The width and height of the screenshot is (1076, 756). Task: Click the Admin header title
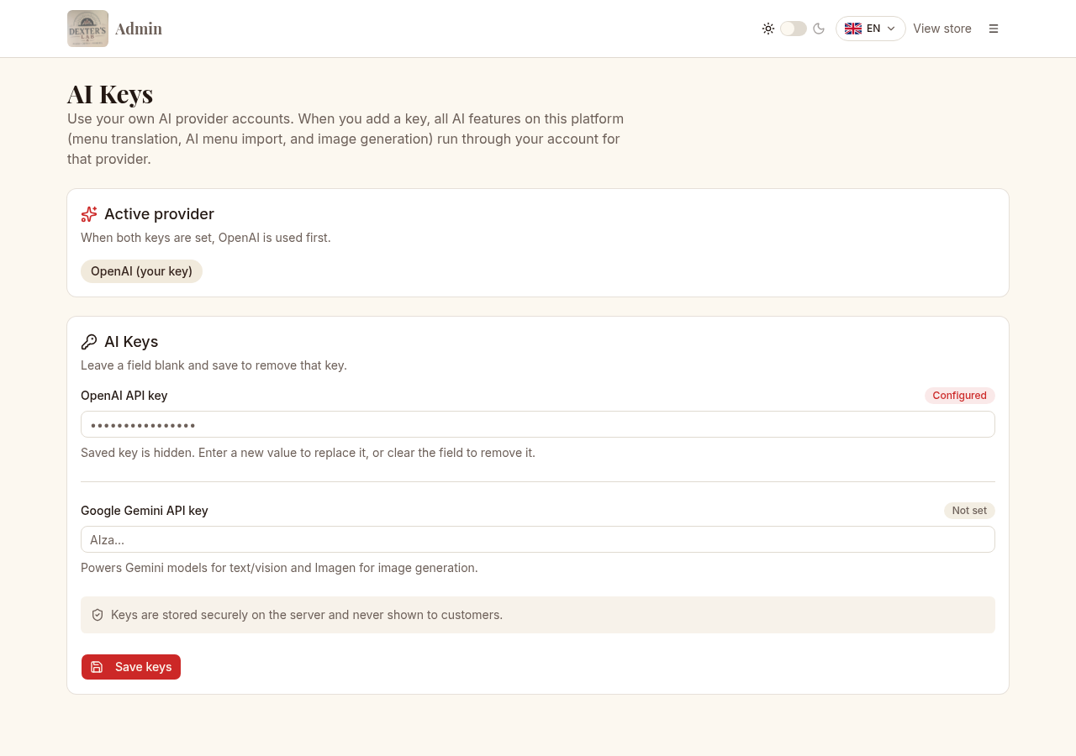(139, 29)
